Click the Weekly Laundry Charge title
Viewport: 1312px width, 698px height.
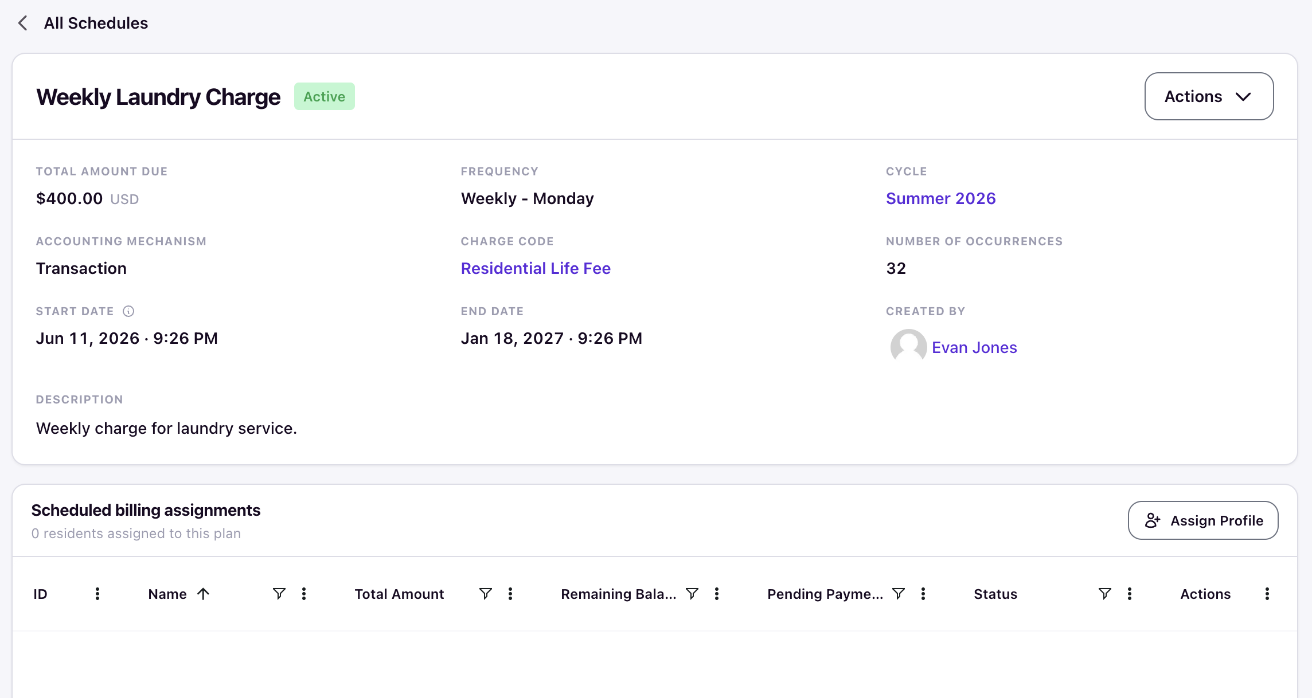158,97
